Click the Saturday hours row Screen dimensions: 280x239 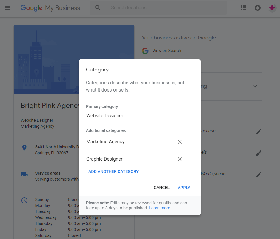[x=58, y=235]
